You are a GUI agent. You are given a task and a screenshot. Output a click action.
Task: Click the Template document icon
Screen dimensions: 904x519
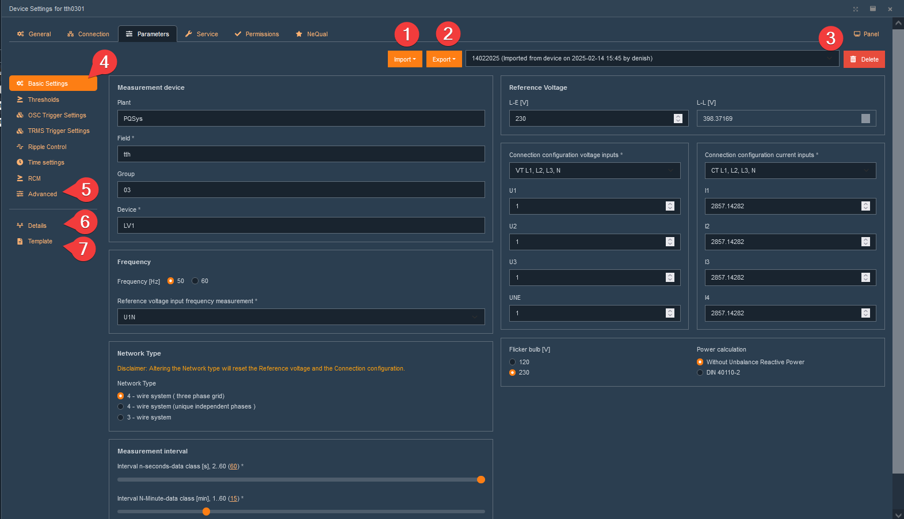coord(20,241)
